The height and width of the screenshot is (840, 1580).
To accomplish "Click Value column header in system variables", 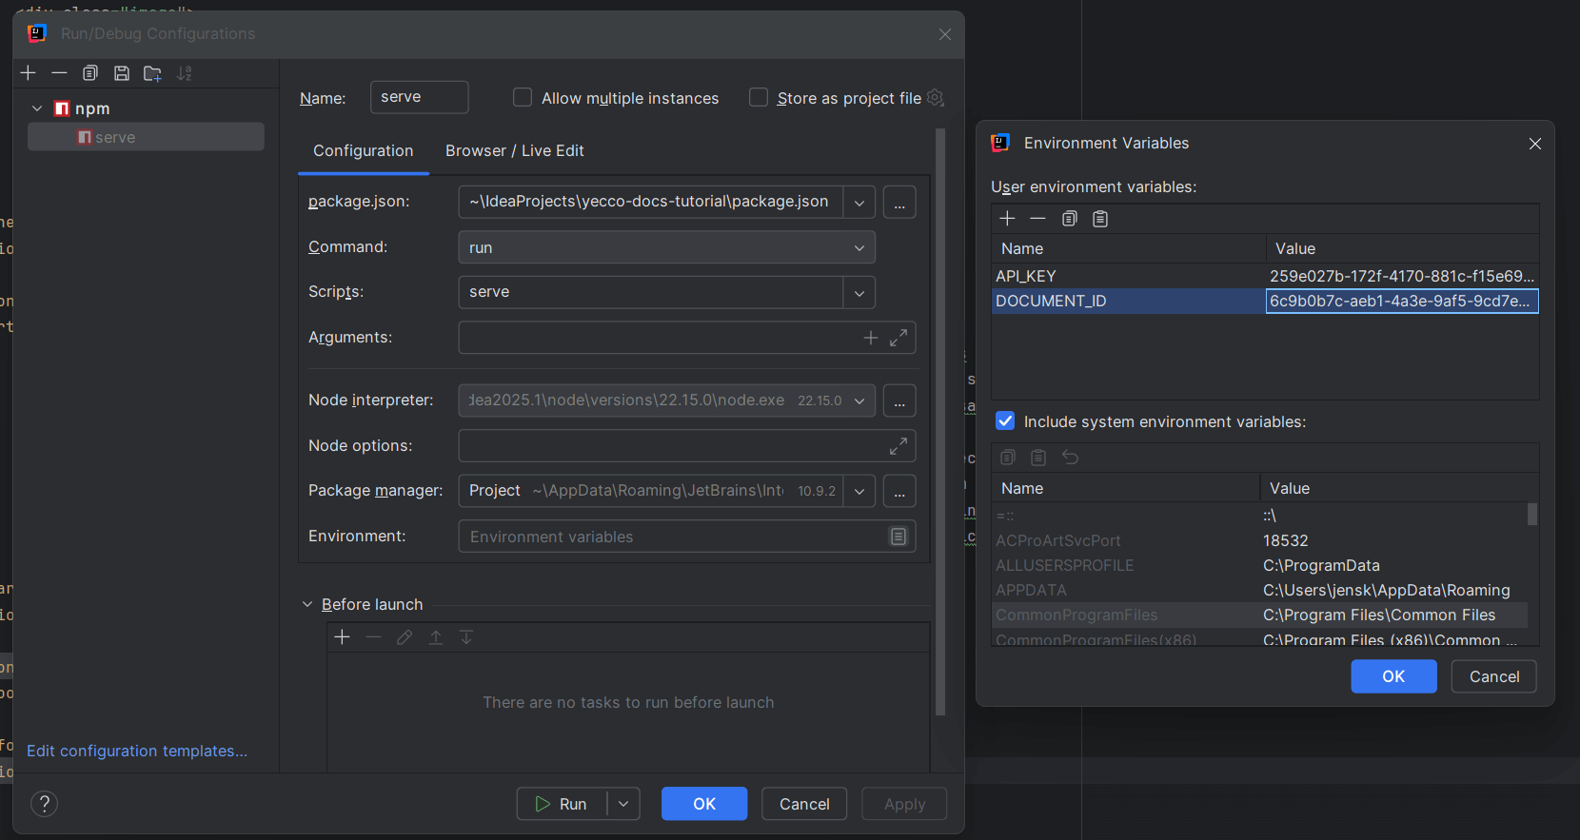I will (1399, 488).
